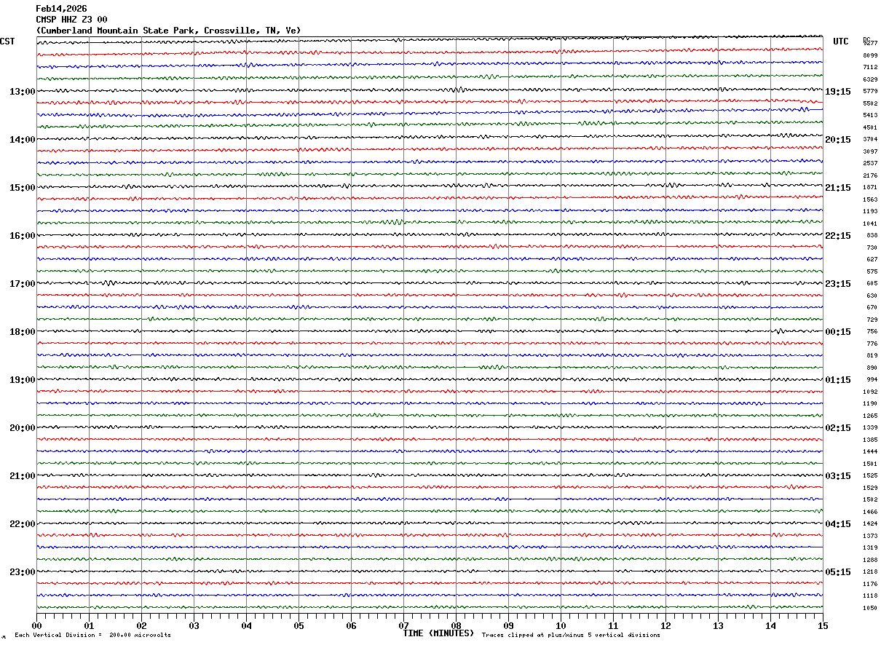Click the DC offset value "838"
This screenshot has height=645, width=881.
[x=872, y=236]
